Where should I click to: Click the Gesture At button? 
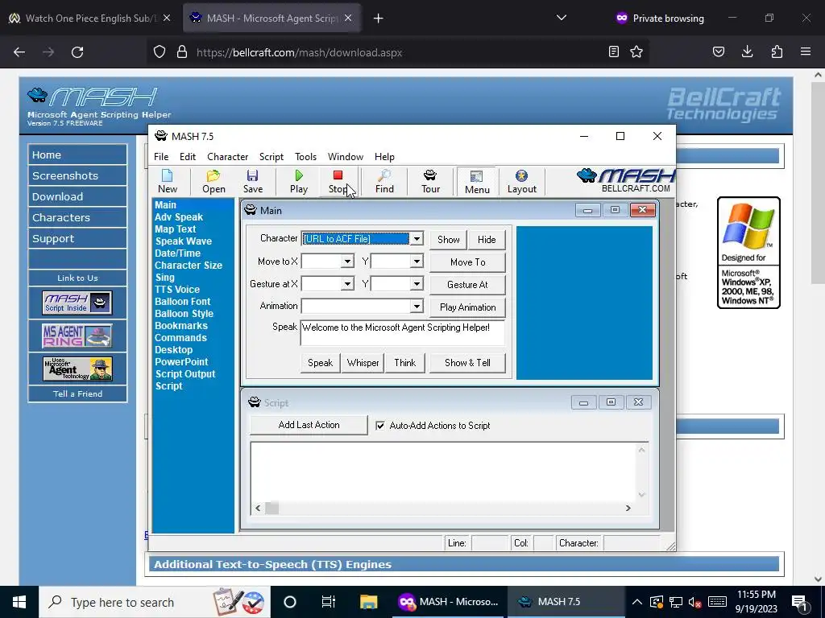pyautogui.click(x=468, y=284)
